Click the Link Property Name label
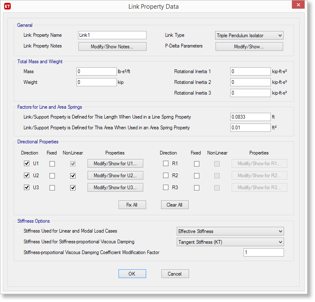The height and width of the screenshot is (302, 315). click(x=43, y=35)
